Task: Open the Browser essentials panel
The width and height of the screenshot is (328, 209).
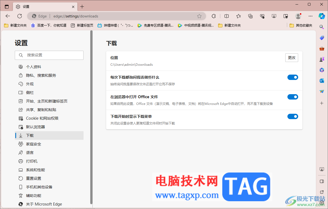Action: point(262,16)
